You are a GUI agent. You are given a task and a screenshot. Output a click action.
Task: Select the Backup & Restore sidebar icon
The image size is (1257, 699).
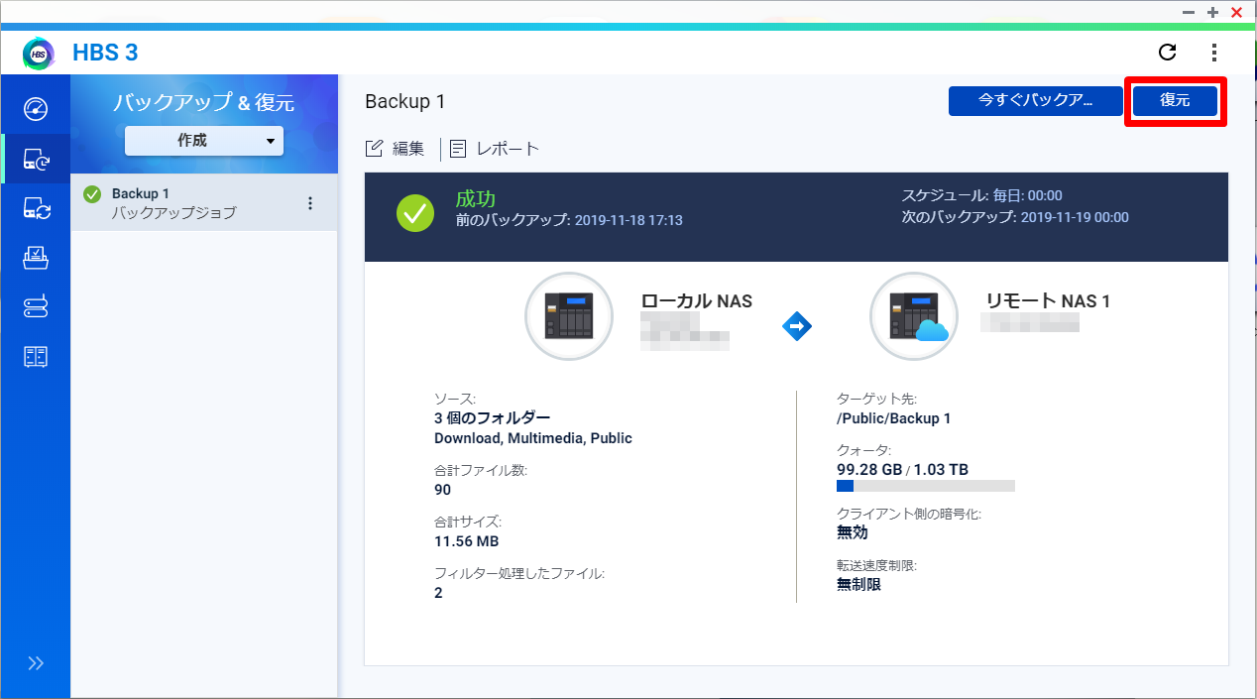pos(36,159)
